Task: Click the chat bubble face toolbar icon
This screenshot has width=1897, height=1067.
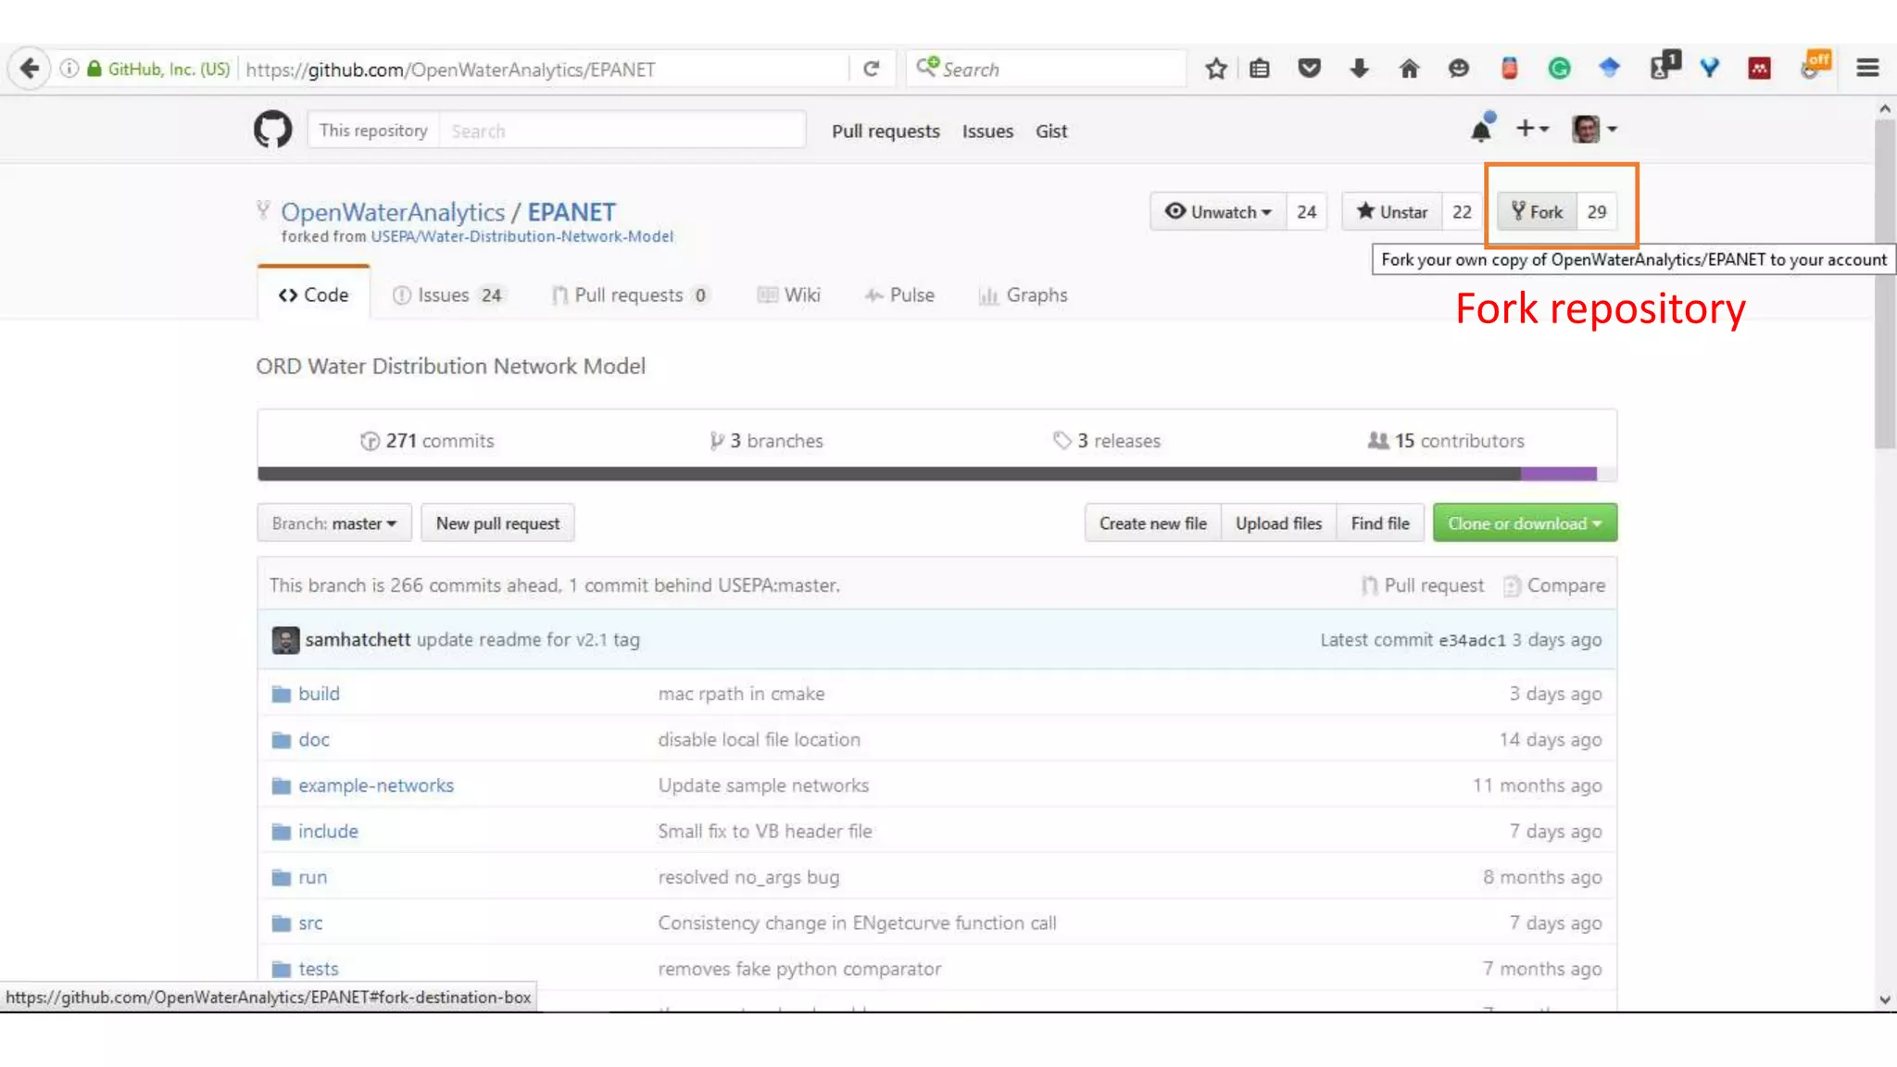Action: [1458, 69]
